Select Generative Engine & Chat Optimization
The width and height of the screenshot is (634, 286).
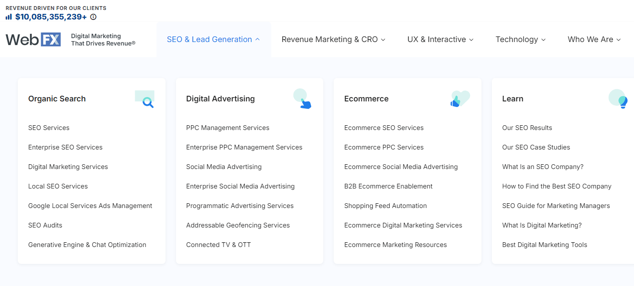[87, 244]
